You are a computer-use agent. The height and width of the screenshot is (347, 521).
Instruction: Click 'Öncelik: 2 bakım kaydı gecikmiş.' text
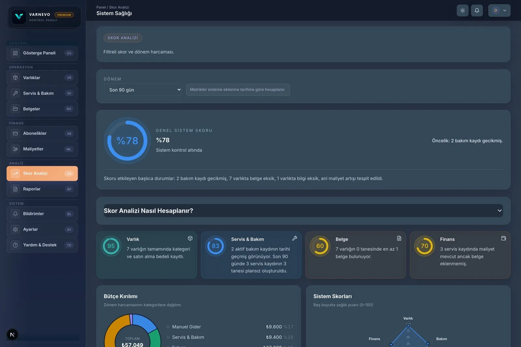click(468, 141)
